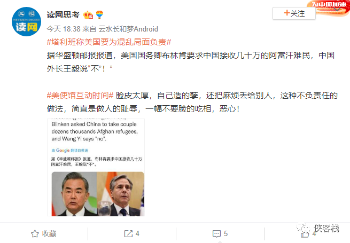Click the star favorite icon
350x243 pixels.
pos(35,233)
